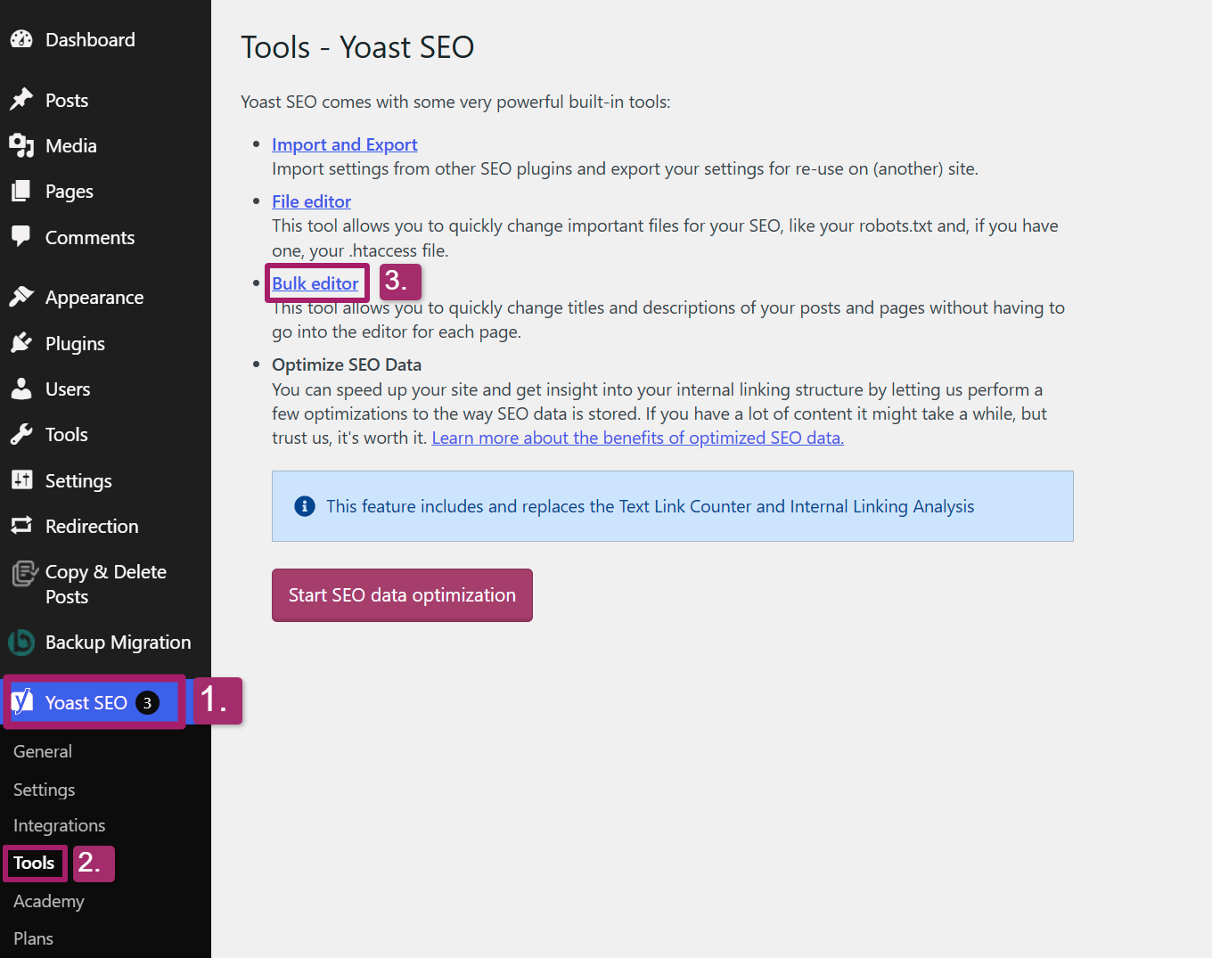Click the Tools wrench icon

[21, 434]
